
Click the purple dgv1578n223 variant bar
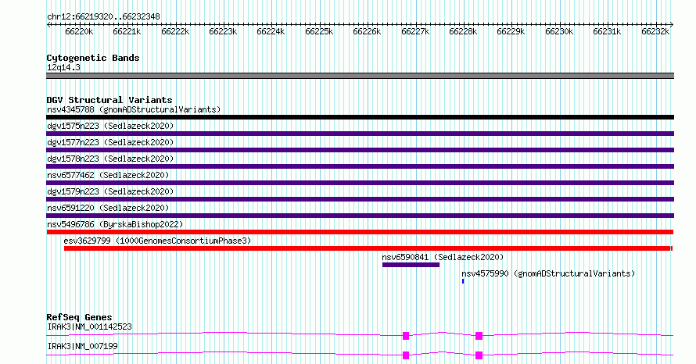[360, 166]
